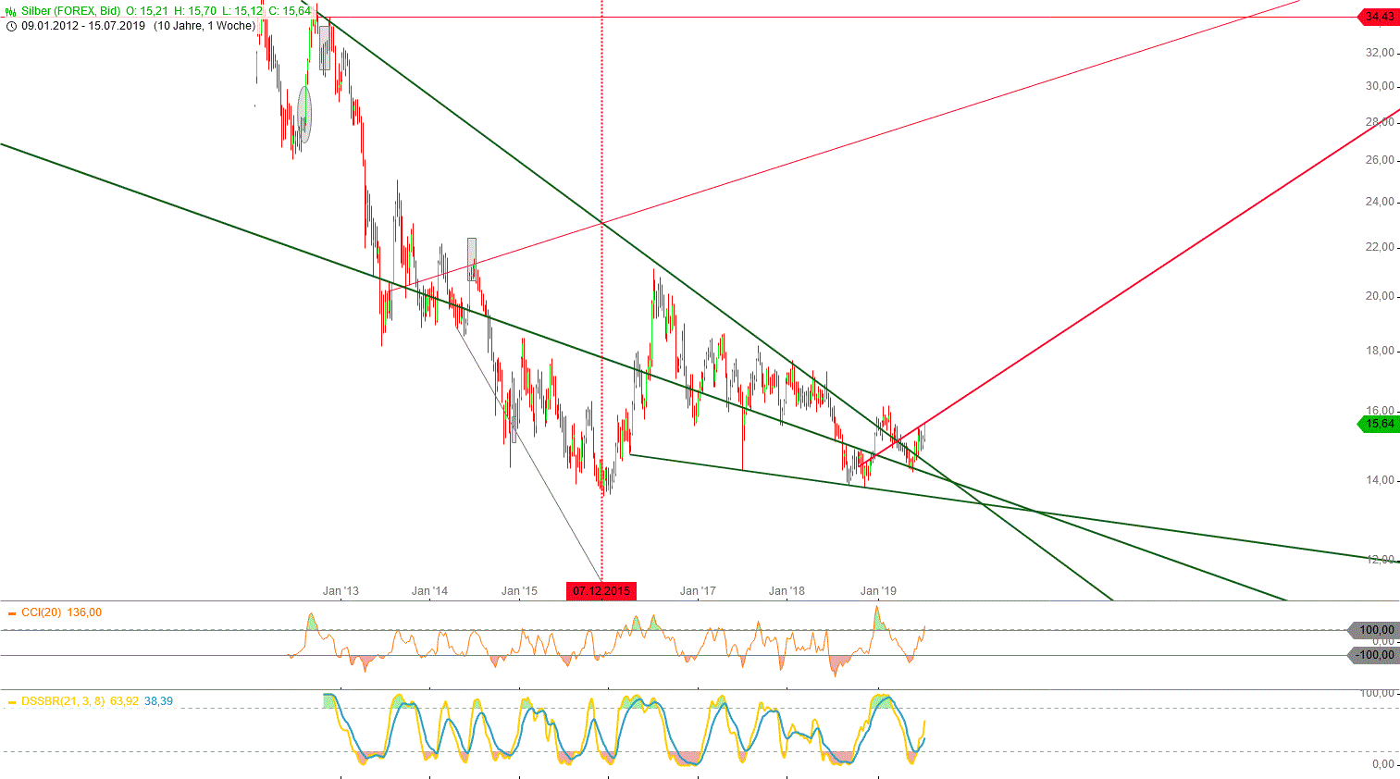Click the high value H: 15,70
The height and width of the screenshot is (779, 1400).
tap(195, 10)
